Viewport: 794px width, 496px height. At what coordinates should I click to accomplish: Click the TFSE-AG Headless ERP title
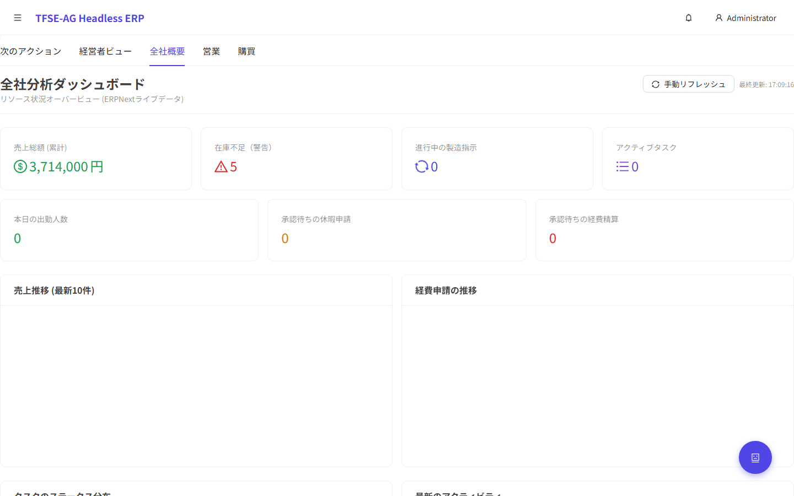(89, 18)
